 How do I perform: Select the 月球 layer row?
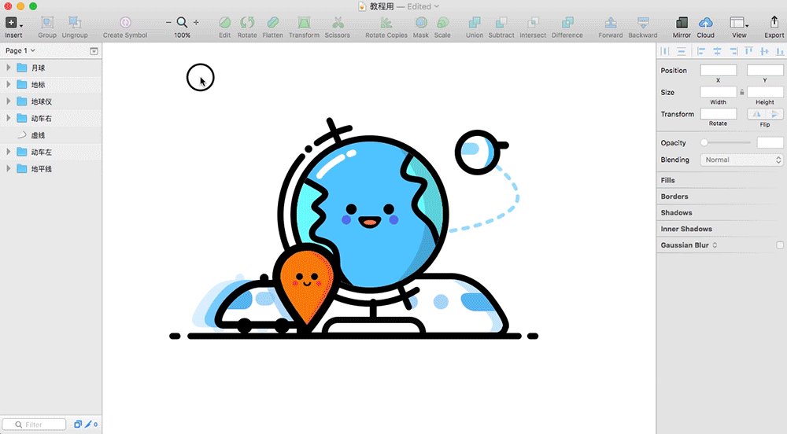[50, 68]
